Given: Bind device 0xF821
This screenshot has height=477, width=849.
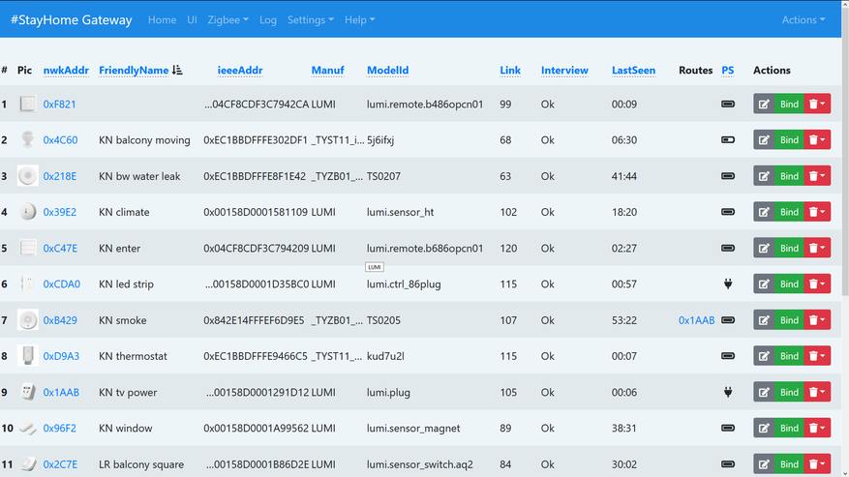Looking at the screenshot, I should [789, 104].
